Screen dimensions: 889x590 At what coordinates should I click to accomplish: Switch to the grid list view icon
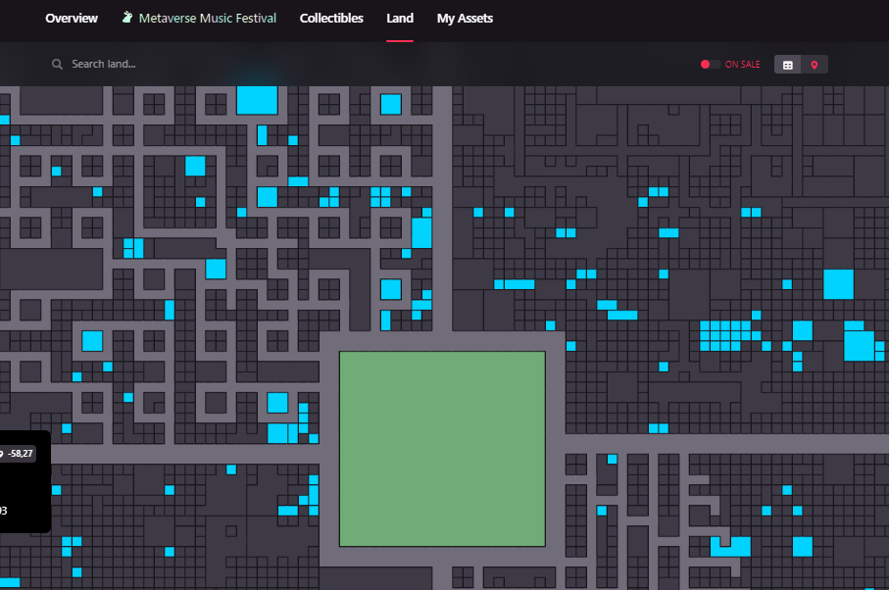tap(787, 65)
